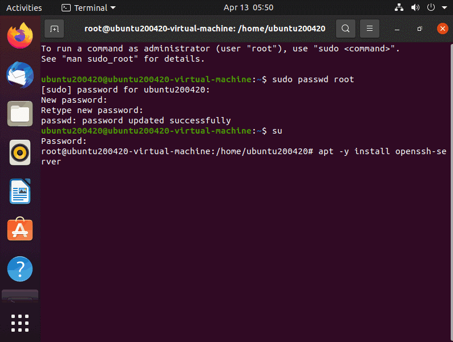Restore the terminal window size
The image size is (453, 342).
pyautogui.click(x=419, y=29)
